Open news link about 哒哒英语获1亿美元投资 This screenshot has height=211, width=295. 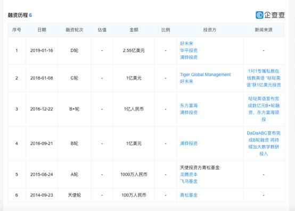coord(264,78)
